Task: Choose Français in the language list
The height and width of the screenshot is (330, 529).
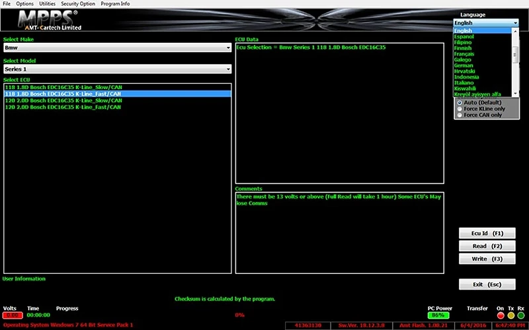Action: pyautogui.click(x=483, y=54)
